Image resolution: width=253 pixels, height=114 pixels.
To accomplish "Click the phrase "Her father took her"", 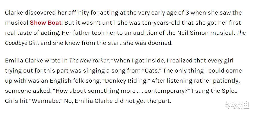I will click(85, 33).
